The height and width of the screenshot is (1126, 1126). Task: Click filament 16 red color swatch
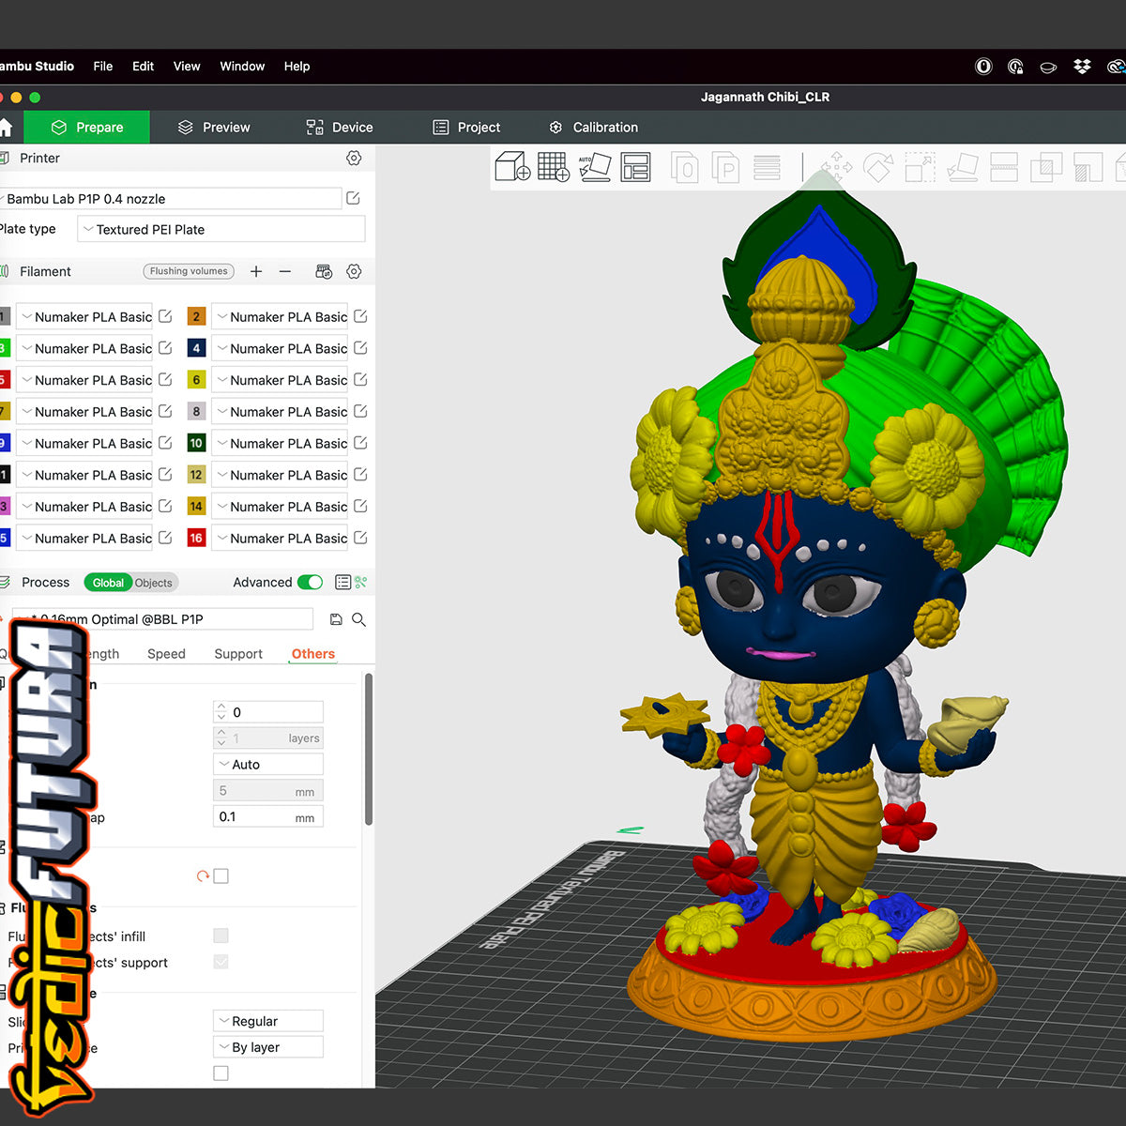[196, 539]
